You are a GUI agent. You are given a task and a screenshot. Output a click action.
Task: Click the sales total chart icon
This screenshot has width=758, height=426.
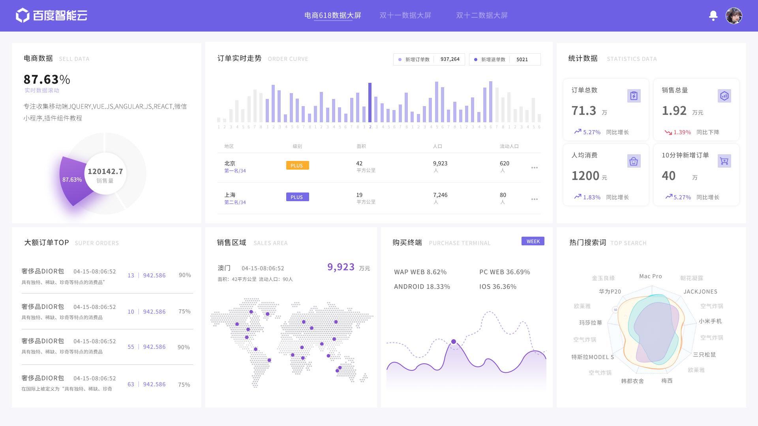pos(724,96)
